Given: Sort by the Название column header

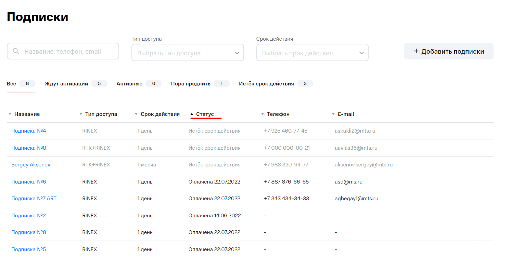Looking at the screenshot, I should pyautogui.click(x=27, y=114).
